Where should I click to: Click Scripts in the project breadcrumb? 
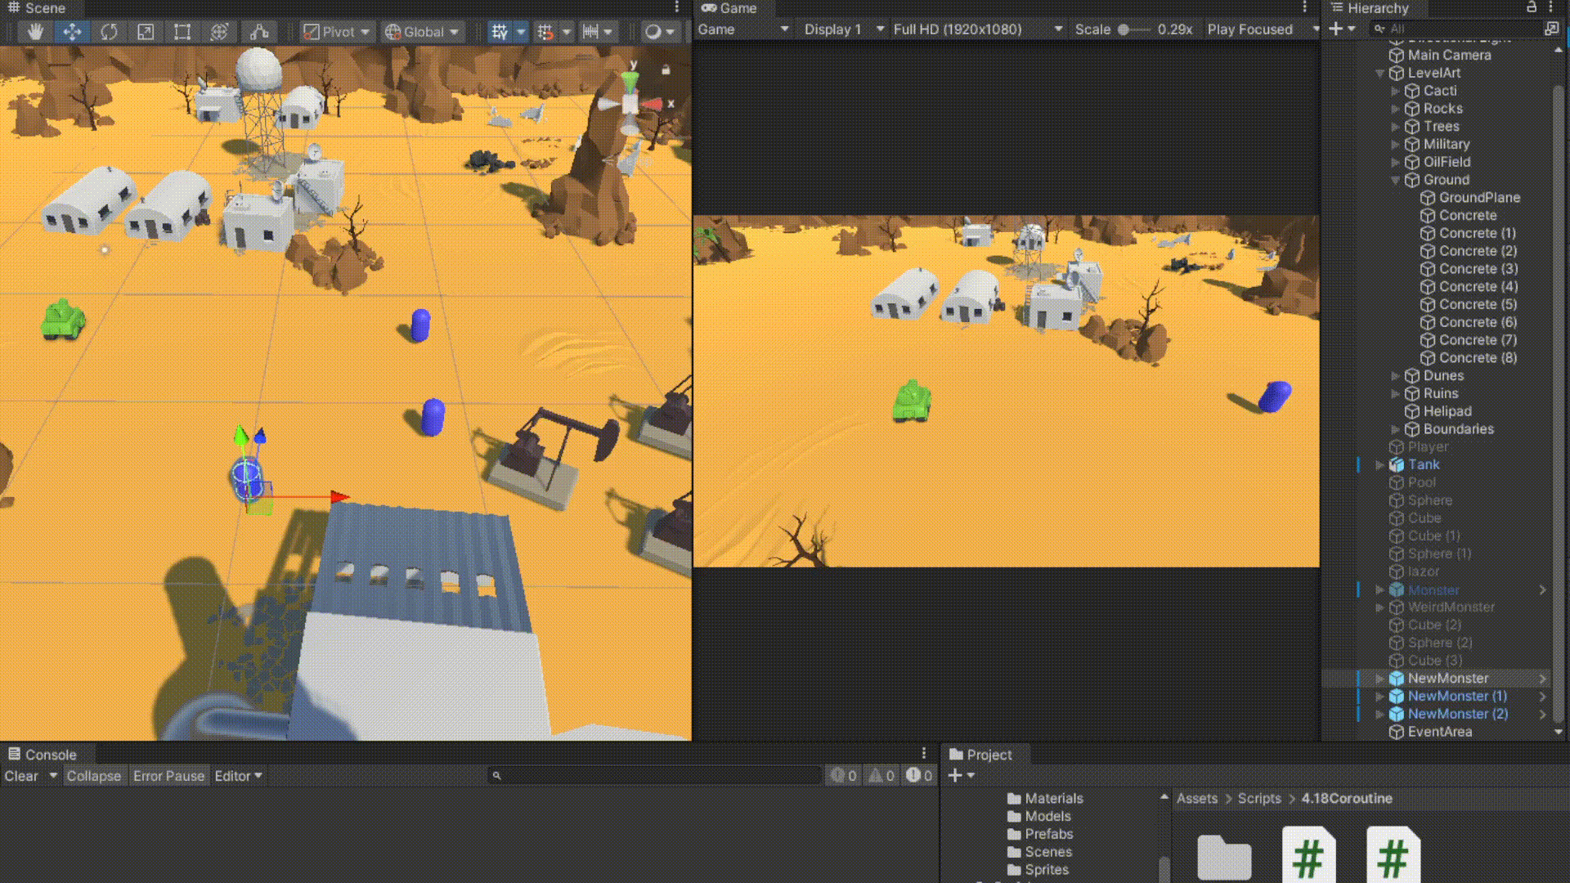[x=1258, y=798]
